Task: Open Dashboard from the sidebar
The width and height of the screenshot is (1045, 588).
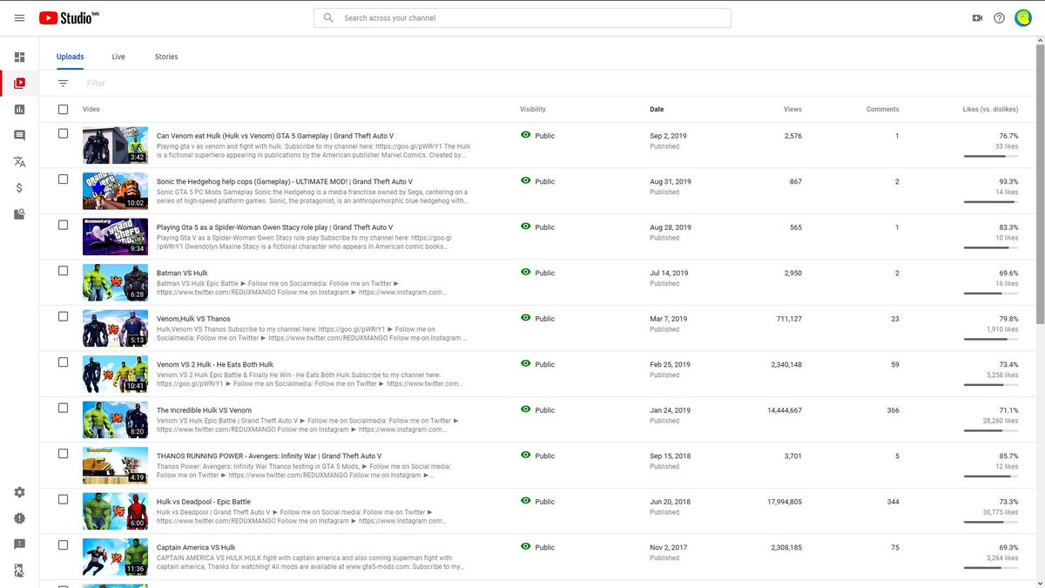Action: click(19, 57)
